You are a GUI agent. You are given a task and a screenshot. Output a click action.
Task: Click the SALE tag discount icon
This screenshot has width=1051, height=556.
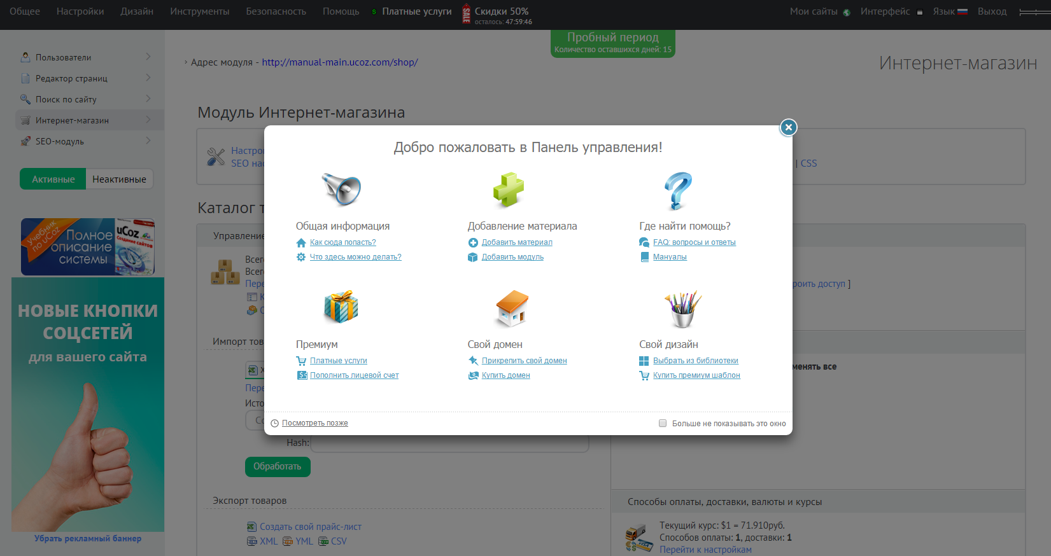[466, 15]
